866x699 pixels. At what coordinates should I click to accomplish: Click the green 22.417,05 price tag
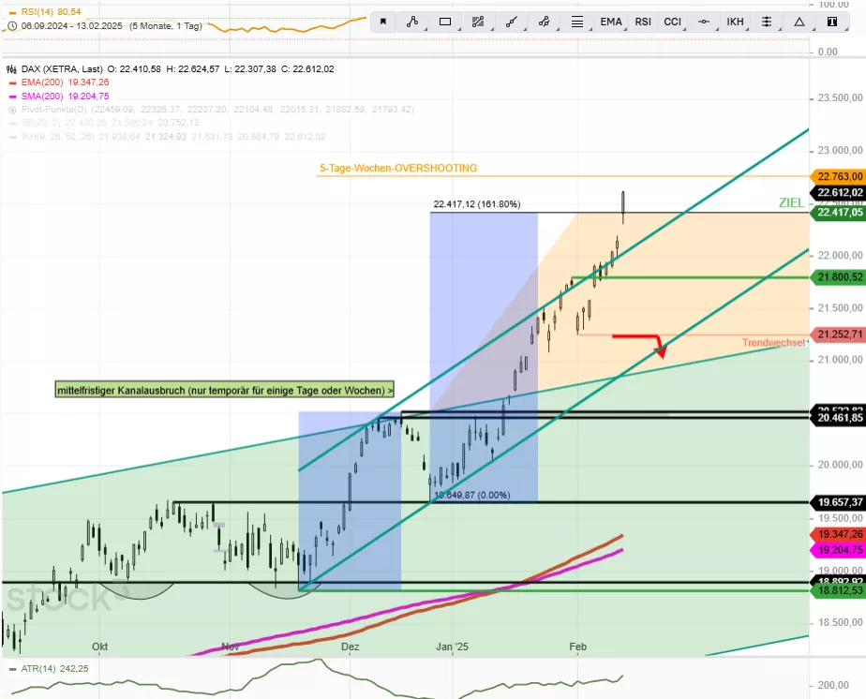click(839, 213)
